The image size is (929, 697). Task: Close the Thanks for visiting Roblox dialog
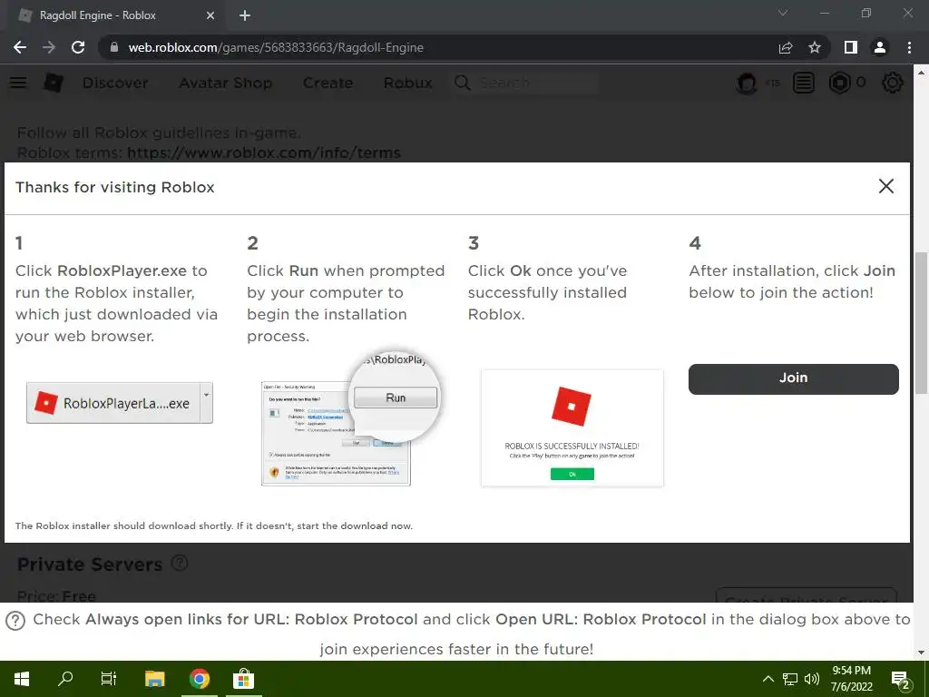click(885, 186)
